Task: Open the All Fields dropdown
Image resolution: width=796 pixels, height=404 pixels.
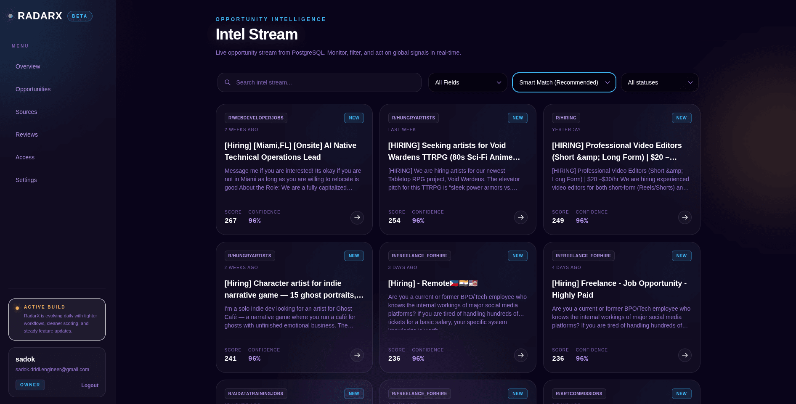Action: pyautogui.click(x=467, y=82)
